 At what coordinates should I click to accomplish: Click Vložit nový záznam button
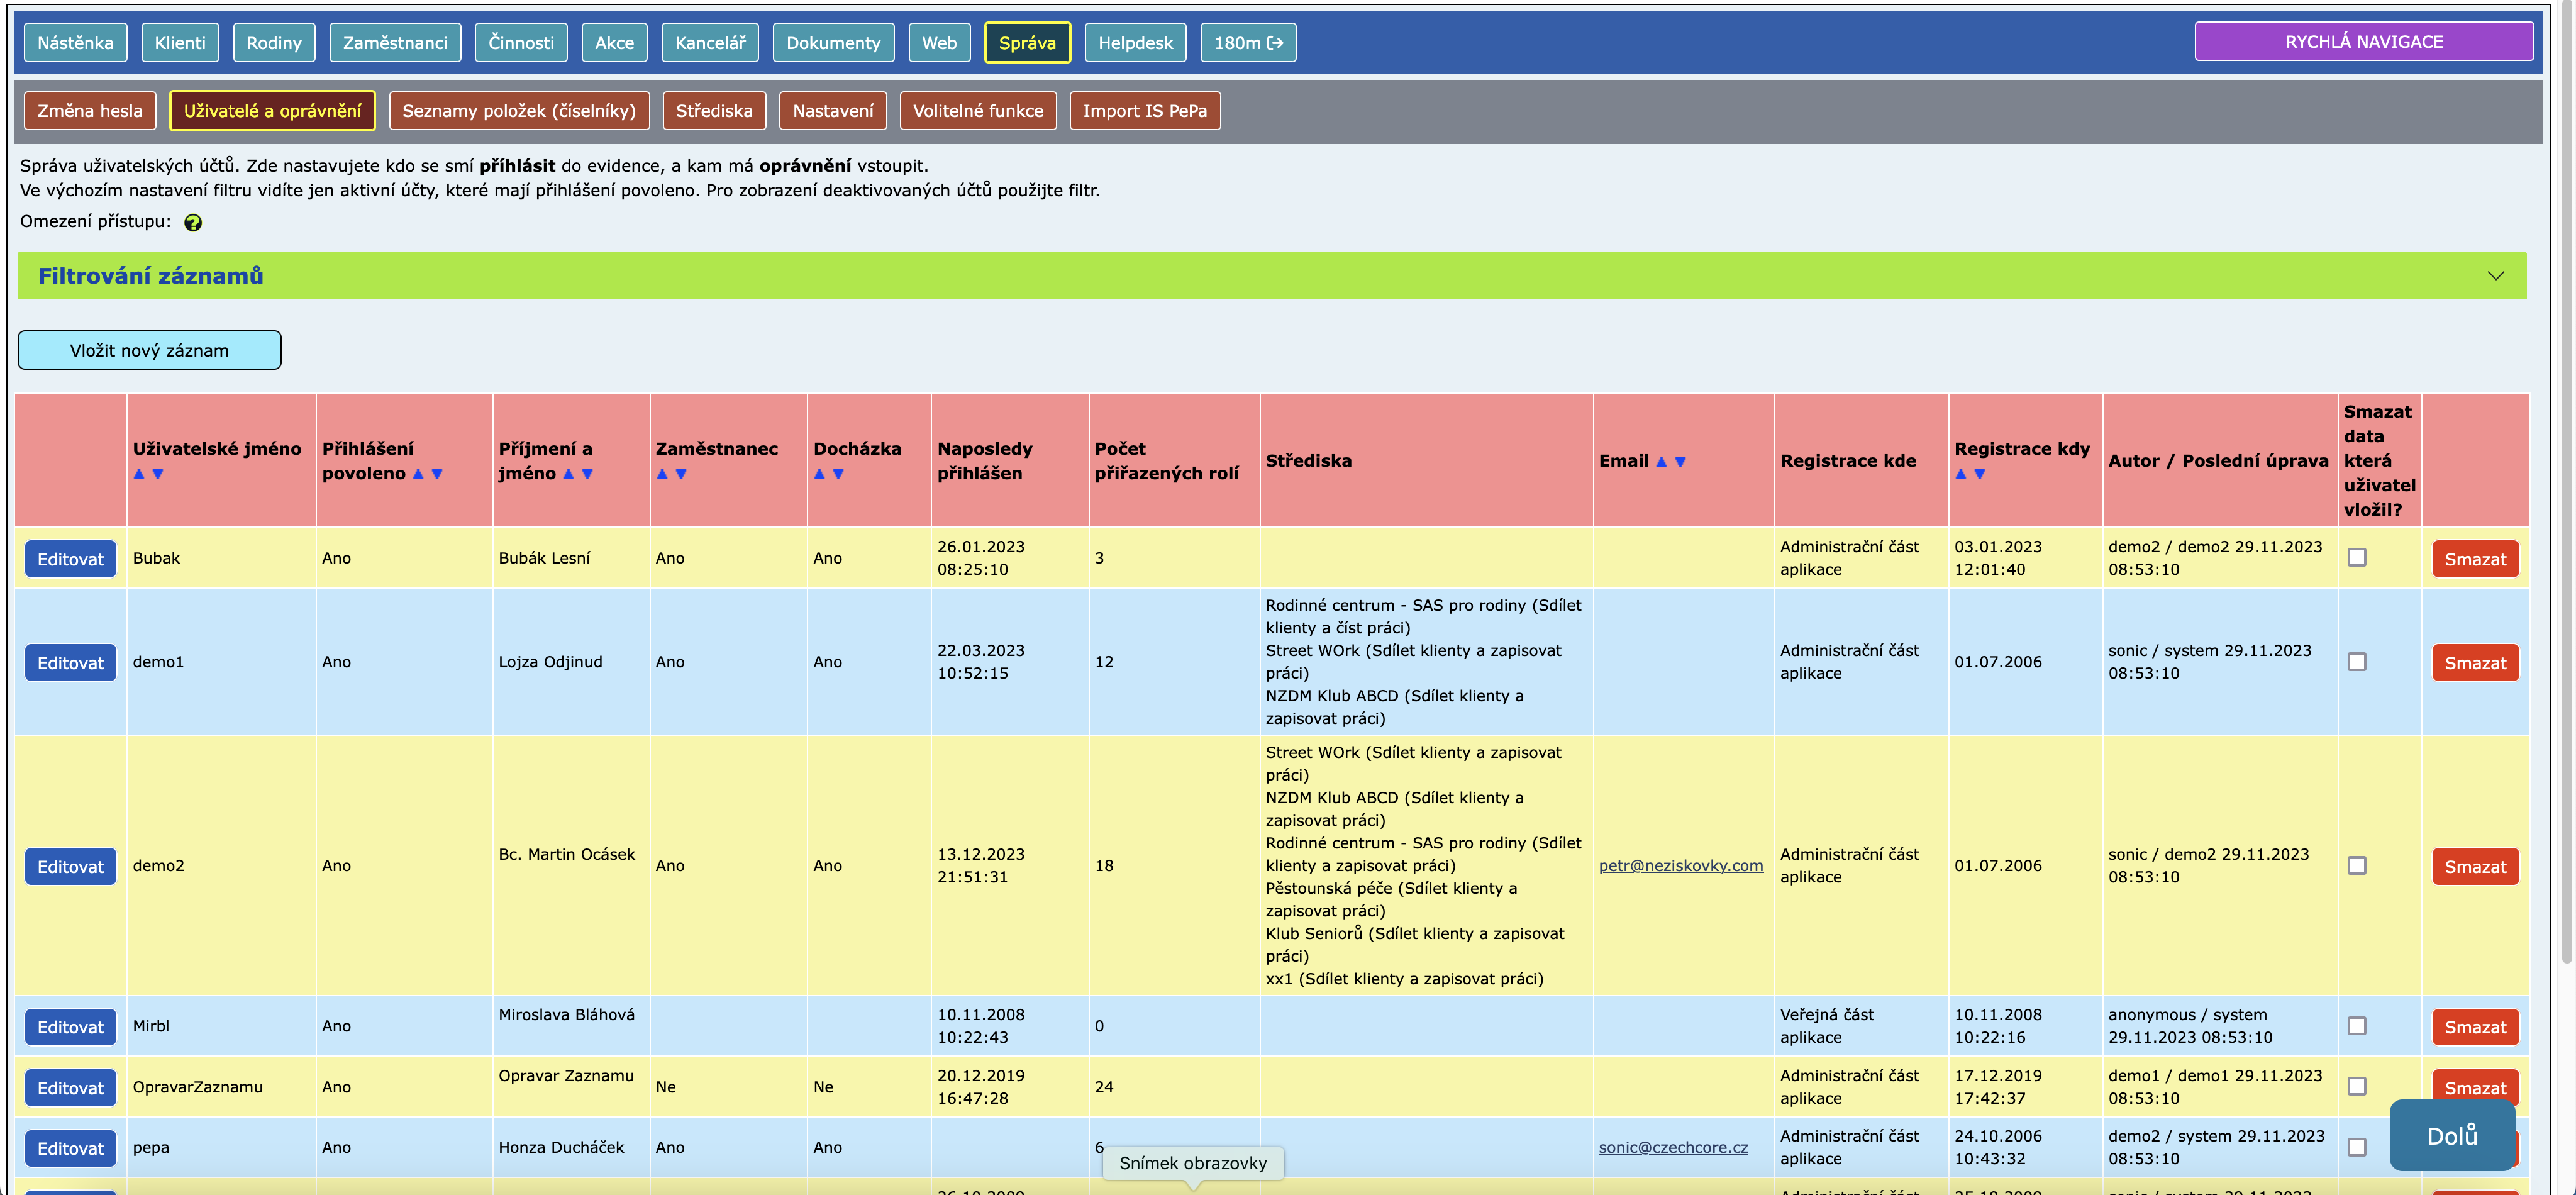click(149, 350)
